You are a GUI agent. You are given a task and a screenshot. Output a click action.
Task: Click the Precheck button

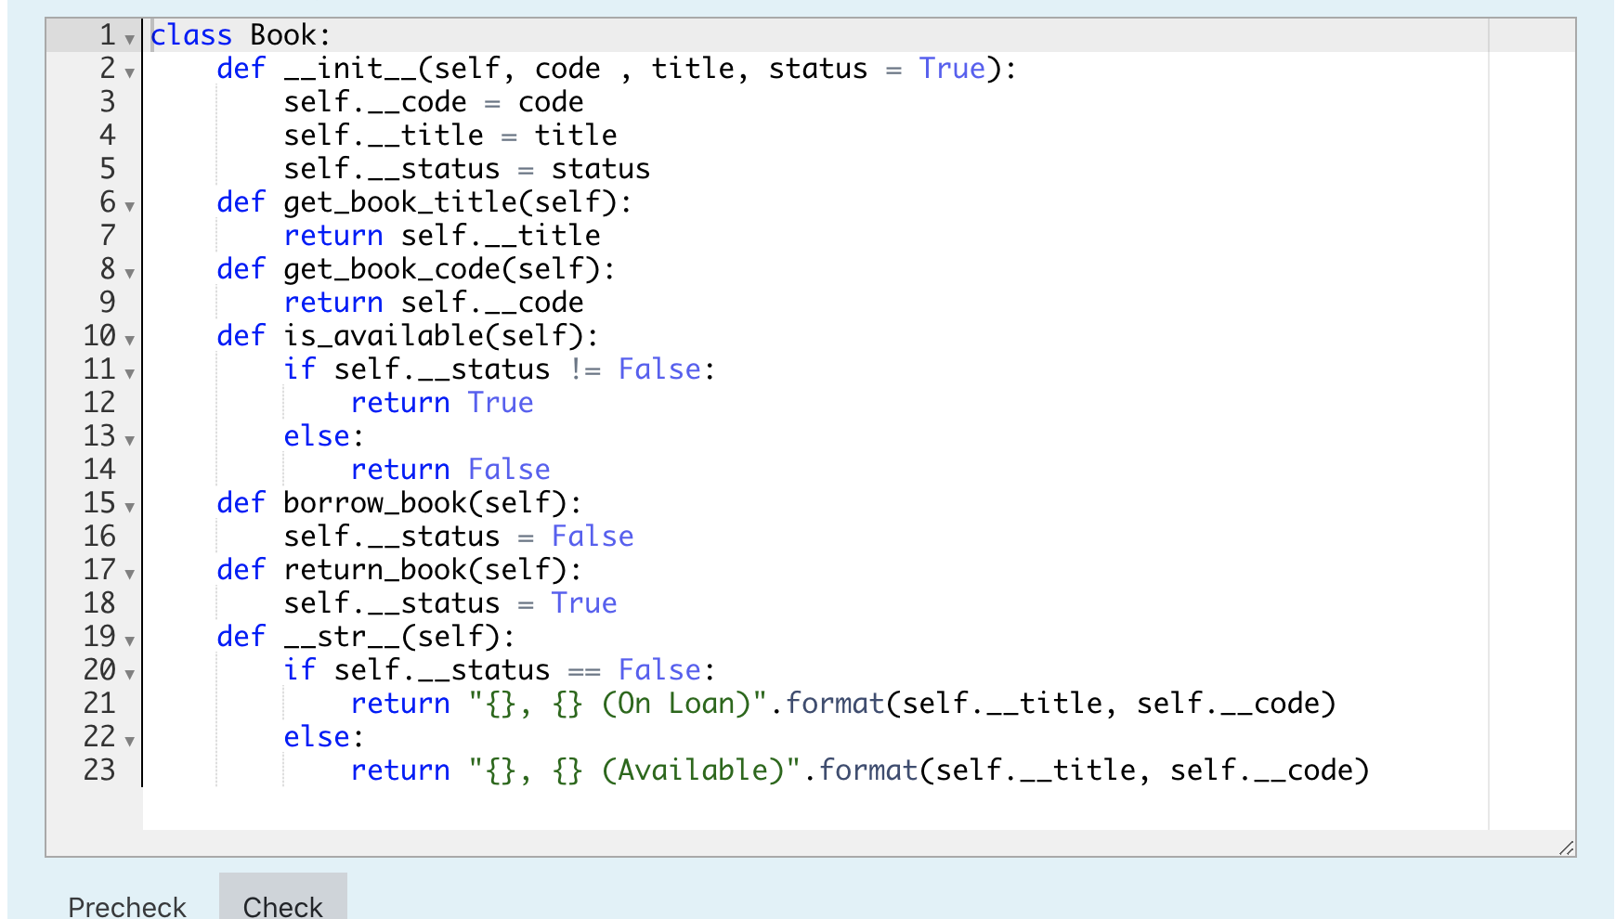coord(126,907)
